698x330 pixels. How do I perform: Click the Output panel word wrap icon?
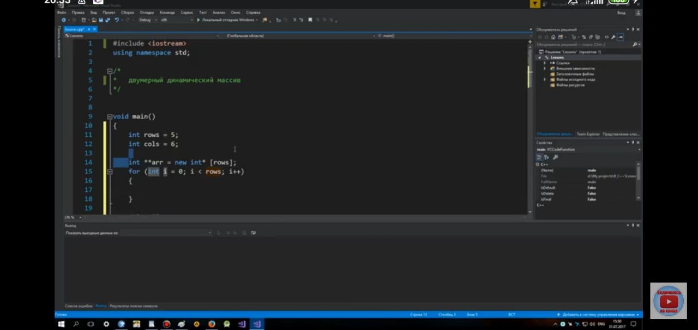[252, 233]
